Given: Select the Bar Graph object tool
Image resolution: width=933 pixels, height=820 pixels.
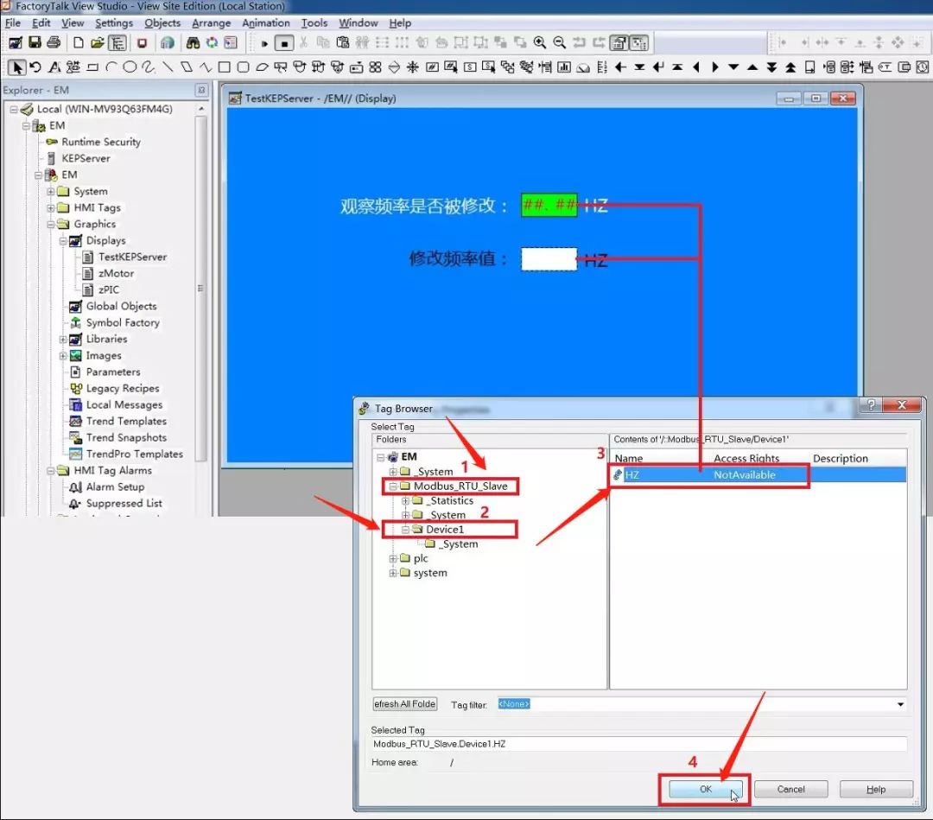Looking at the screenshot, I should coord(564,67).
